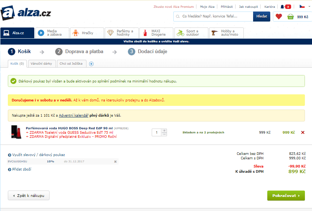Remove the 8VC6UGGHSU discount voucher

pyautogui.click(x=115, y=162)
